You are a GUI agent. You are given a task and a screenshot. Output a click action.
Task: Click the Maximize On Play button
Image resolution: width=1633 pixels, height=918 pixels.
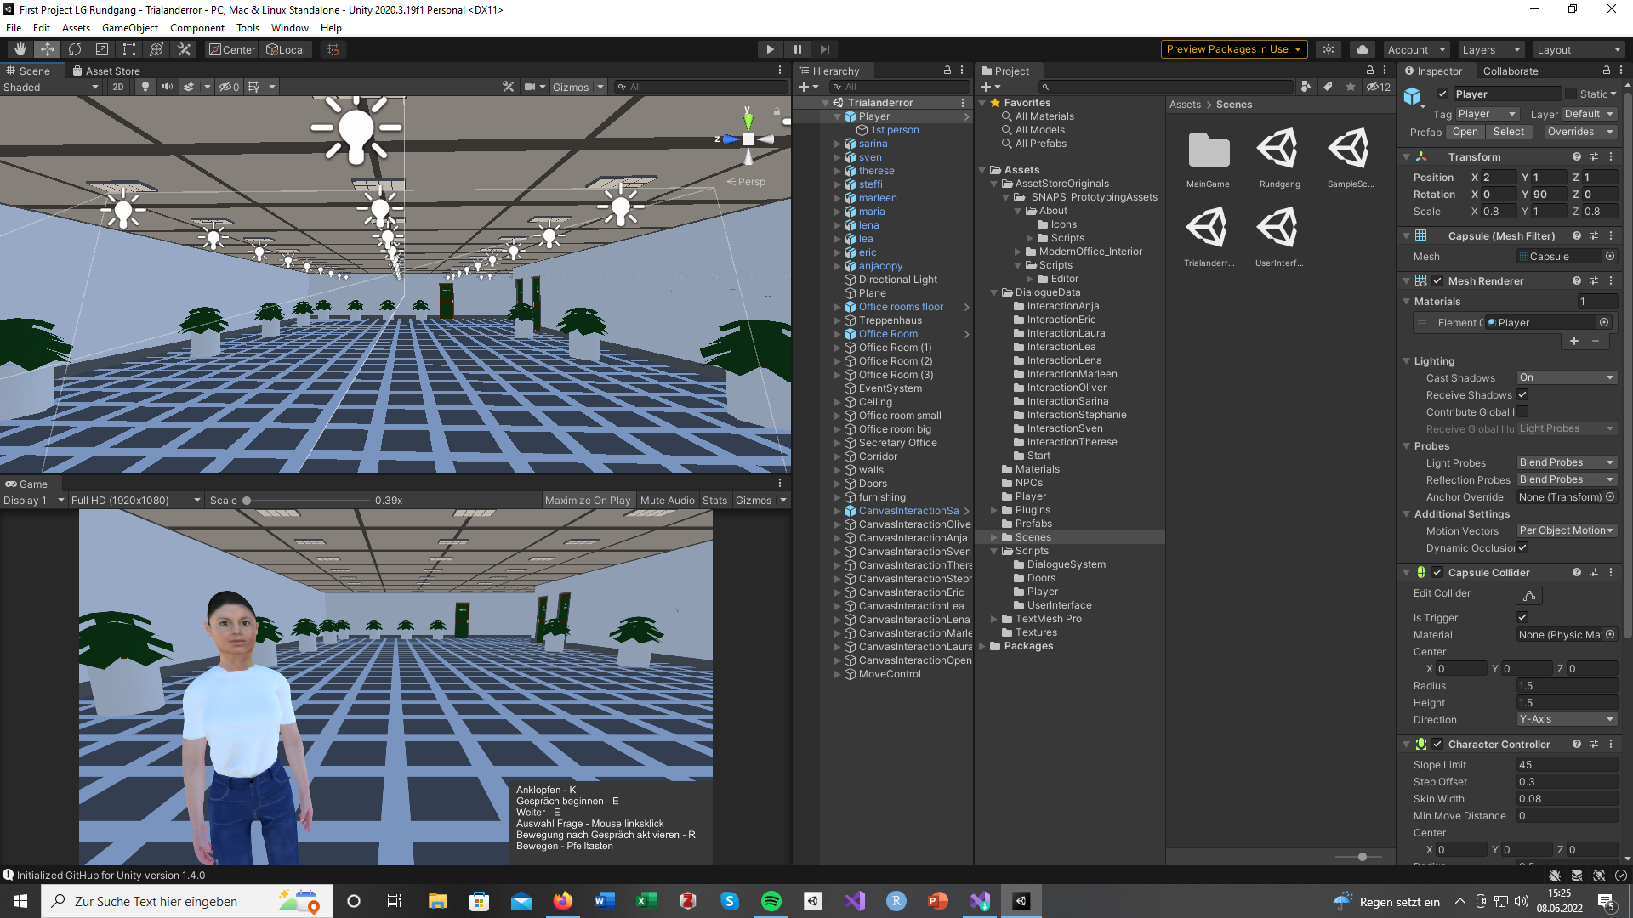(x=587, y=501)
